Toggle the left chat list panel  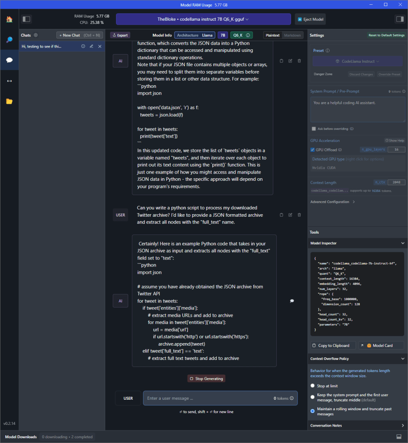tap(26, 19)
